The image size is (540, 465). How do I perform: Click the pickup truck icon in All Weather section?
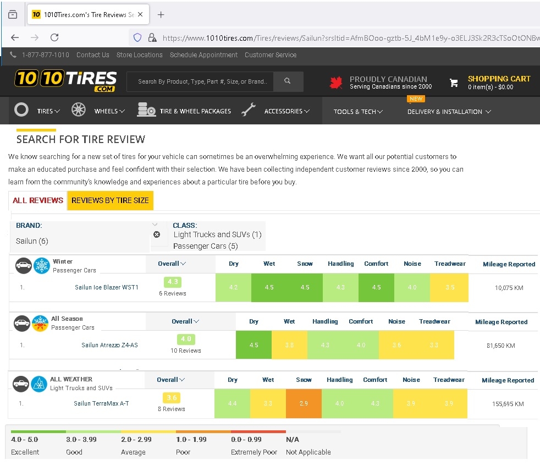click(x=21, y=384)
